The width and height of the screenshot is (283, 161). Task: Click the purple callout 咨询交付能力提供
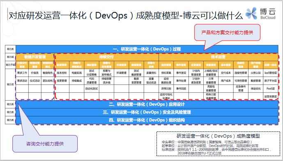45,144
